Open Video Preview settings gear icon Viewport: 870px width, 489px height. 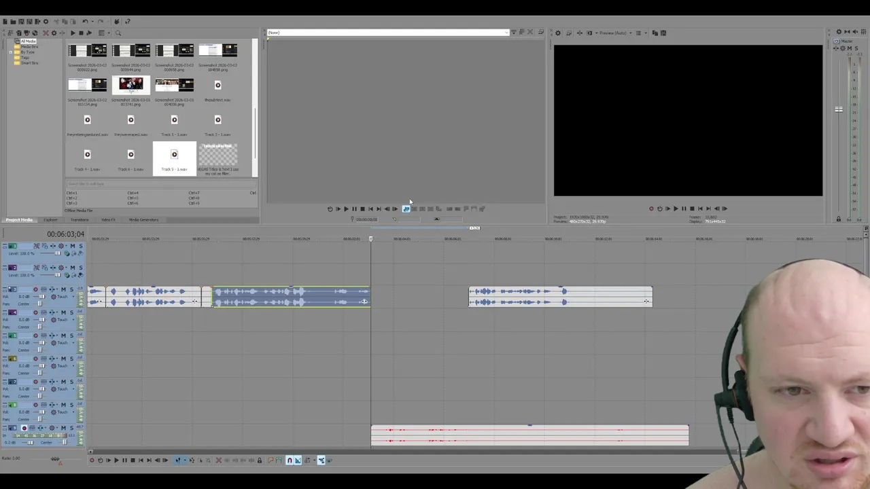(558, 33)
